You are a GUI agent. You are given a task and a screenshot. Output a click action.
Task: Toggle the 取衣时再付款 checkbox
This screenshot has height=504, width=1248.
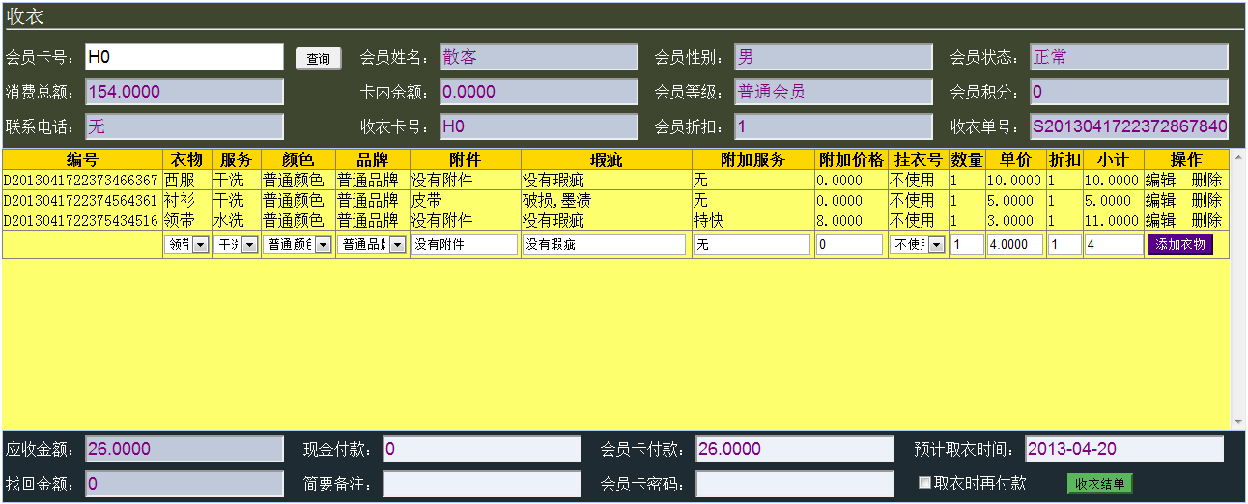(x=924, y=483)
